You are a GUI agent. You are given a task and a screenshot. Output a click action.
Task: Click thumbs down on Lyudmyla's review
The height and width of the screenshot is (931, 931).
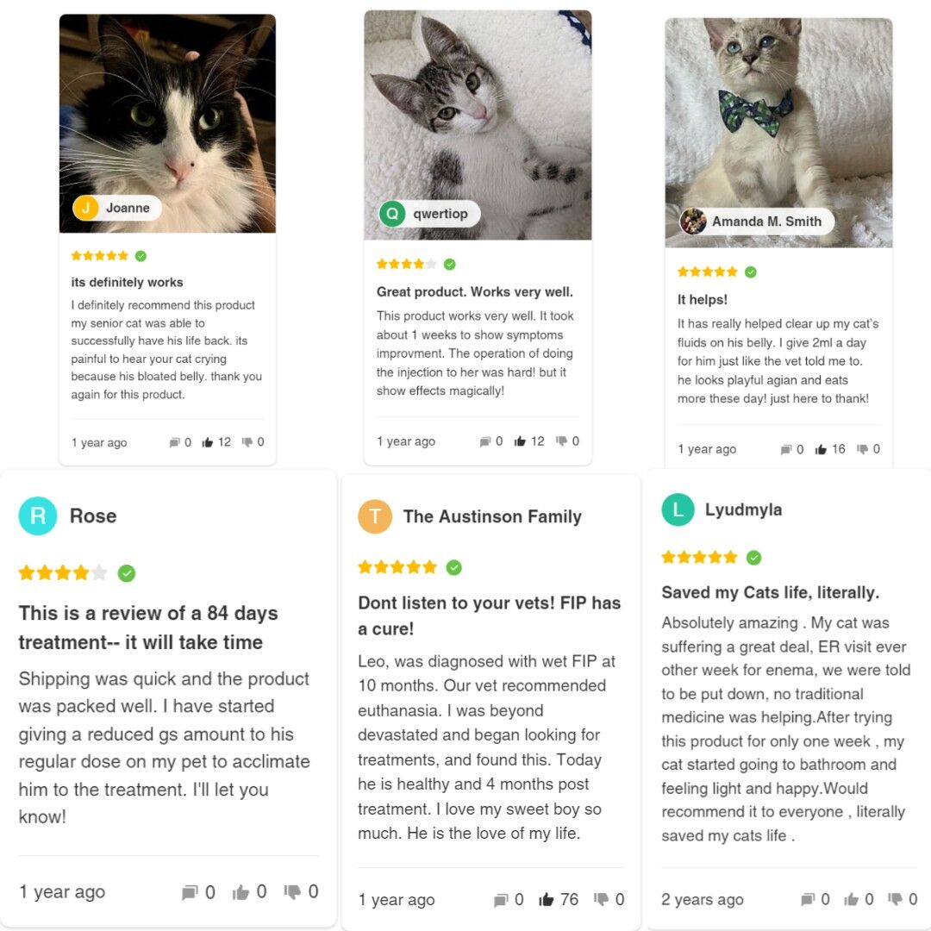(x=896, y=899)
